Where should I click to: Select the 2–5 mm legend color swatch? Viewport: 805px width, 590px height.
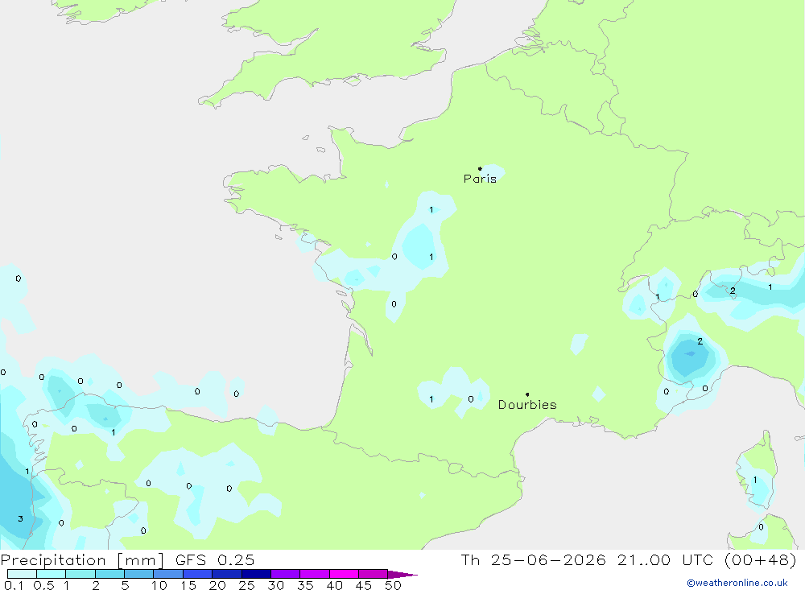(109, 574)
